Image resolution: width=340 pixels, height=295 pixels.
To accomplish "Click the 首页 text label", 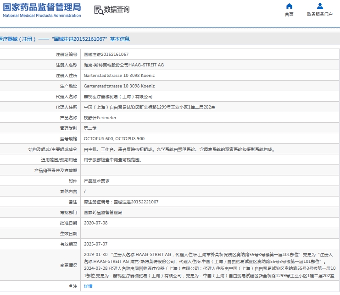I will coord(289,14).
